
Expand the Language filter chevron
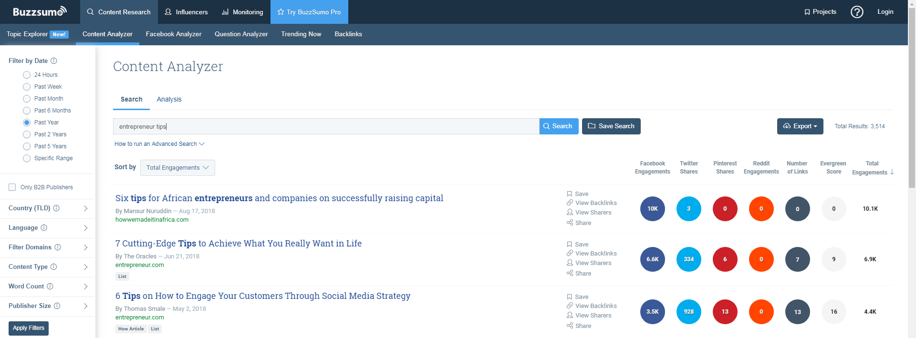[x=86, y=228]
